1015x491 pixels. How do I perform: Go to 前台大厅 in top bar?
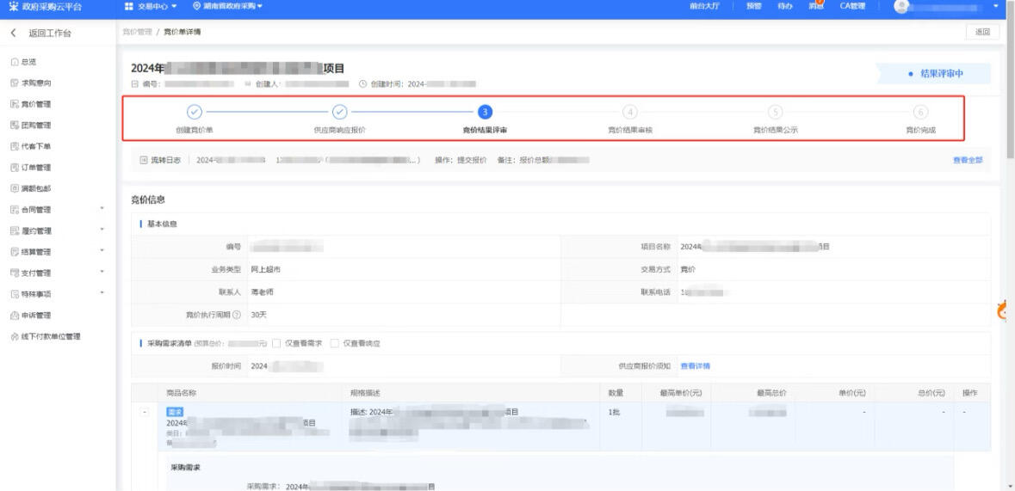[704, 6]
